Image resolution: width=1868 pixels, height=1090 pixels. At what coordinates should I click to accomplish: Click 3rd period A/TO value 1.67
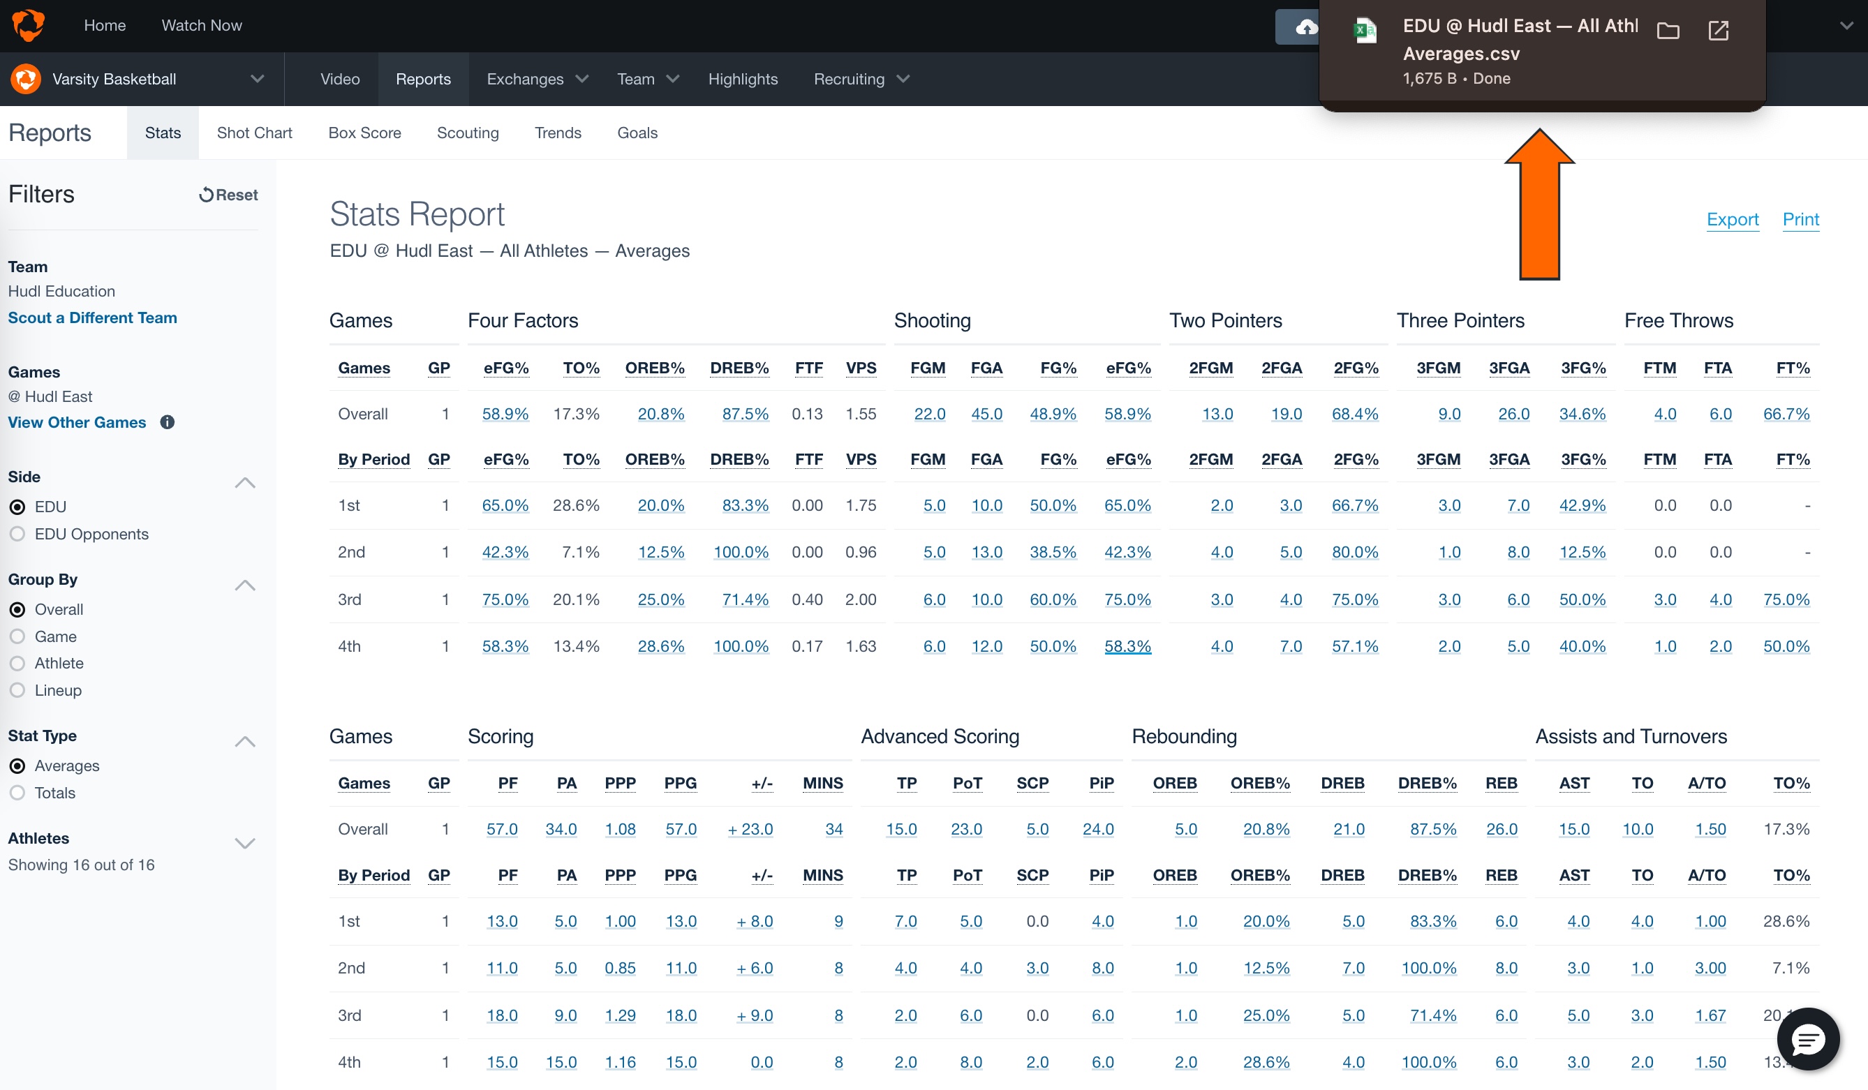point(1711,1016)
